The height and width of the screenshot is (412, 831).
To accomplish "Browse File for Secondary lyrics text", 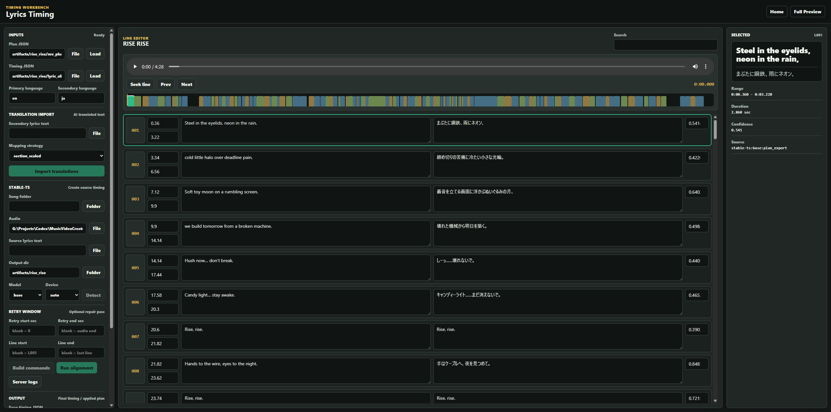I will 97,133.
